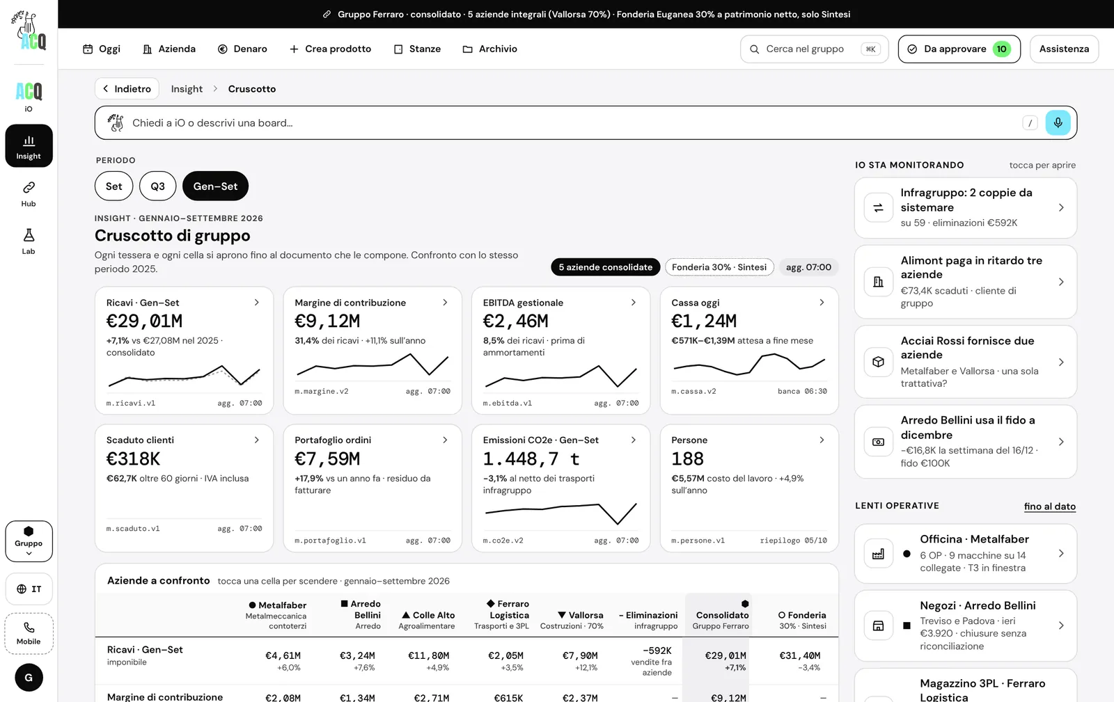Viewport: 1114px width, 702px height.
Task: Expand the Cassa oggi card chevron
Action: click(822, 303)
